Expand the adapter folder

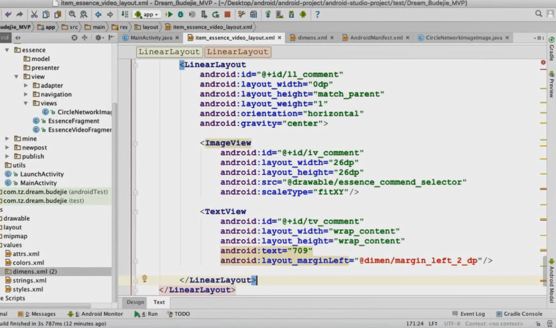(26, 85)
